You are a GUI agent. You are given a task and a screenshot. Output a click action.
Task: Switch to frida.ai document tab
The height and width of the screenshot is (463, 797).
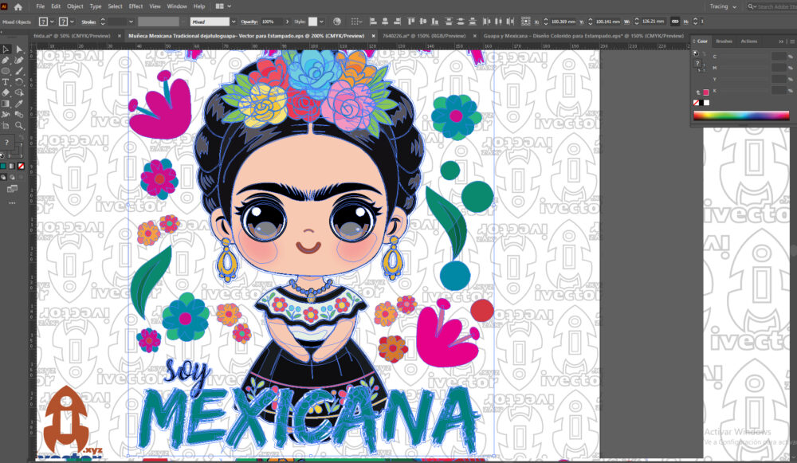[x=72, y=36]
